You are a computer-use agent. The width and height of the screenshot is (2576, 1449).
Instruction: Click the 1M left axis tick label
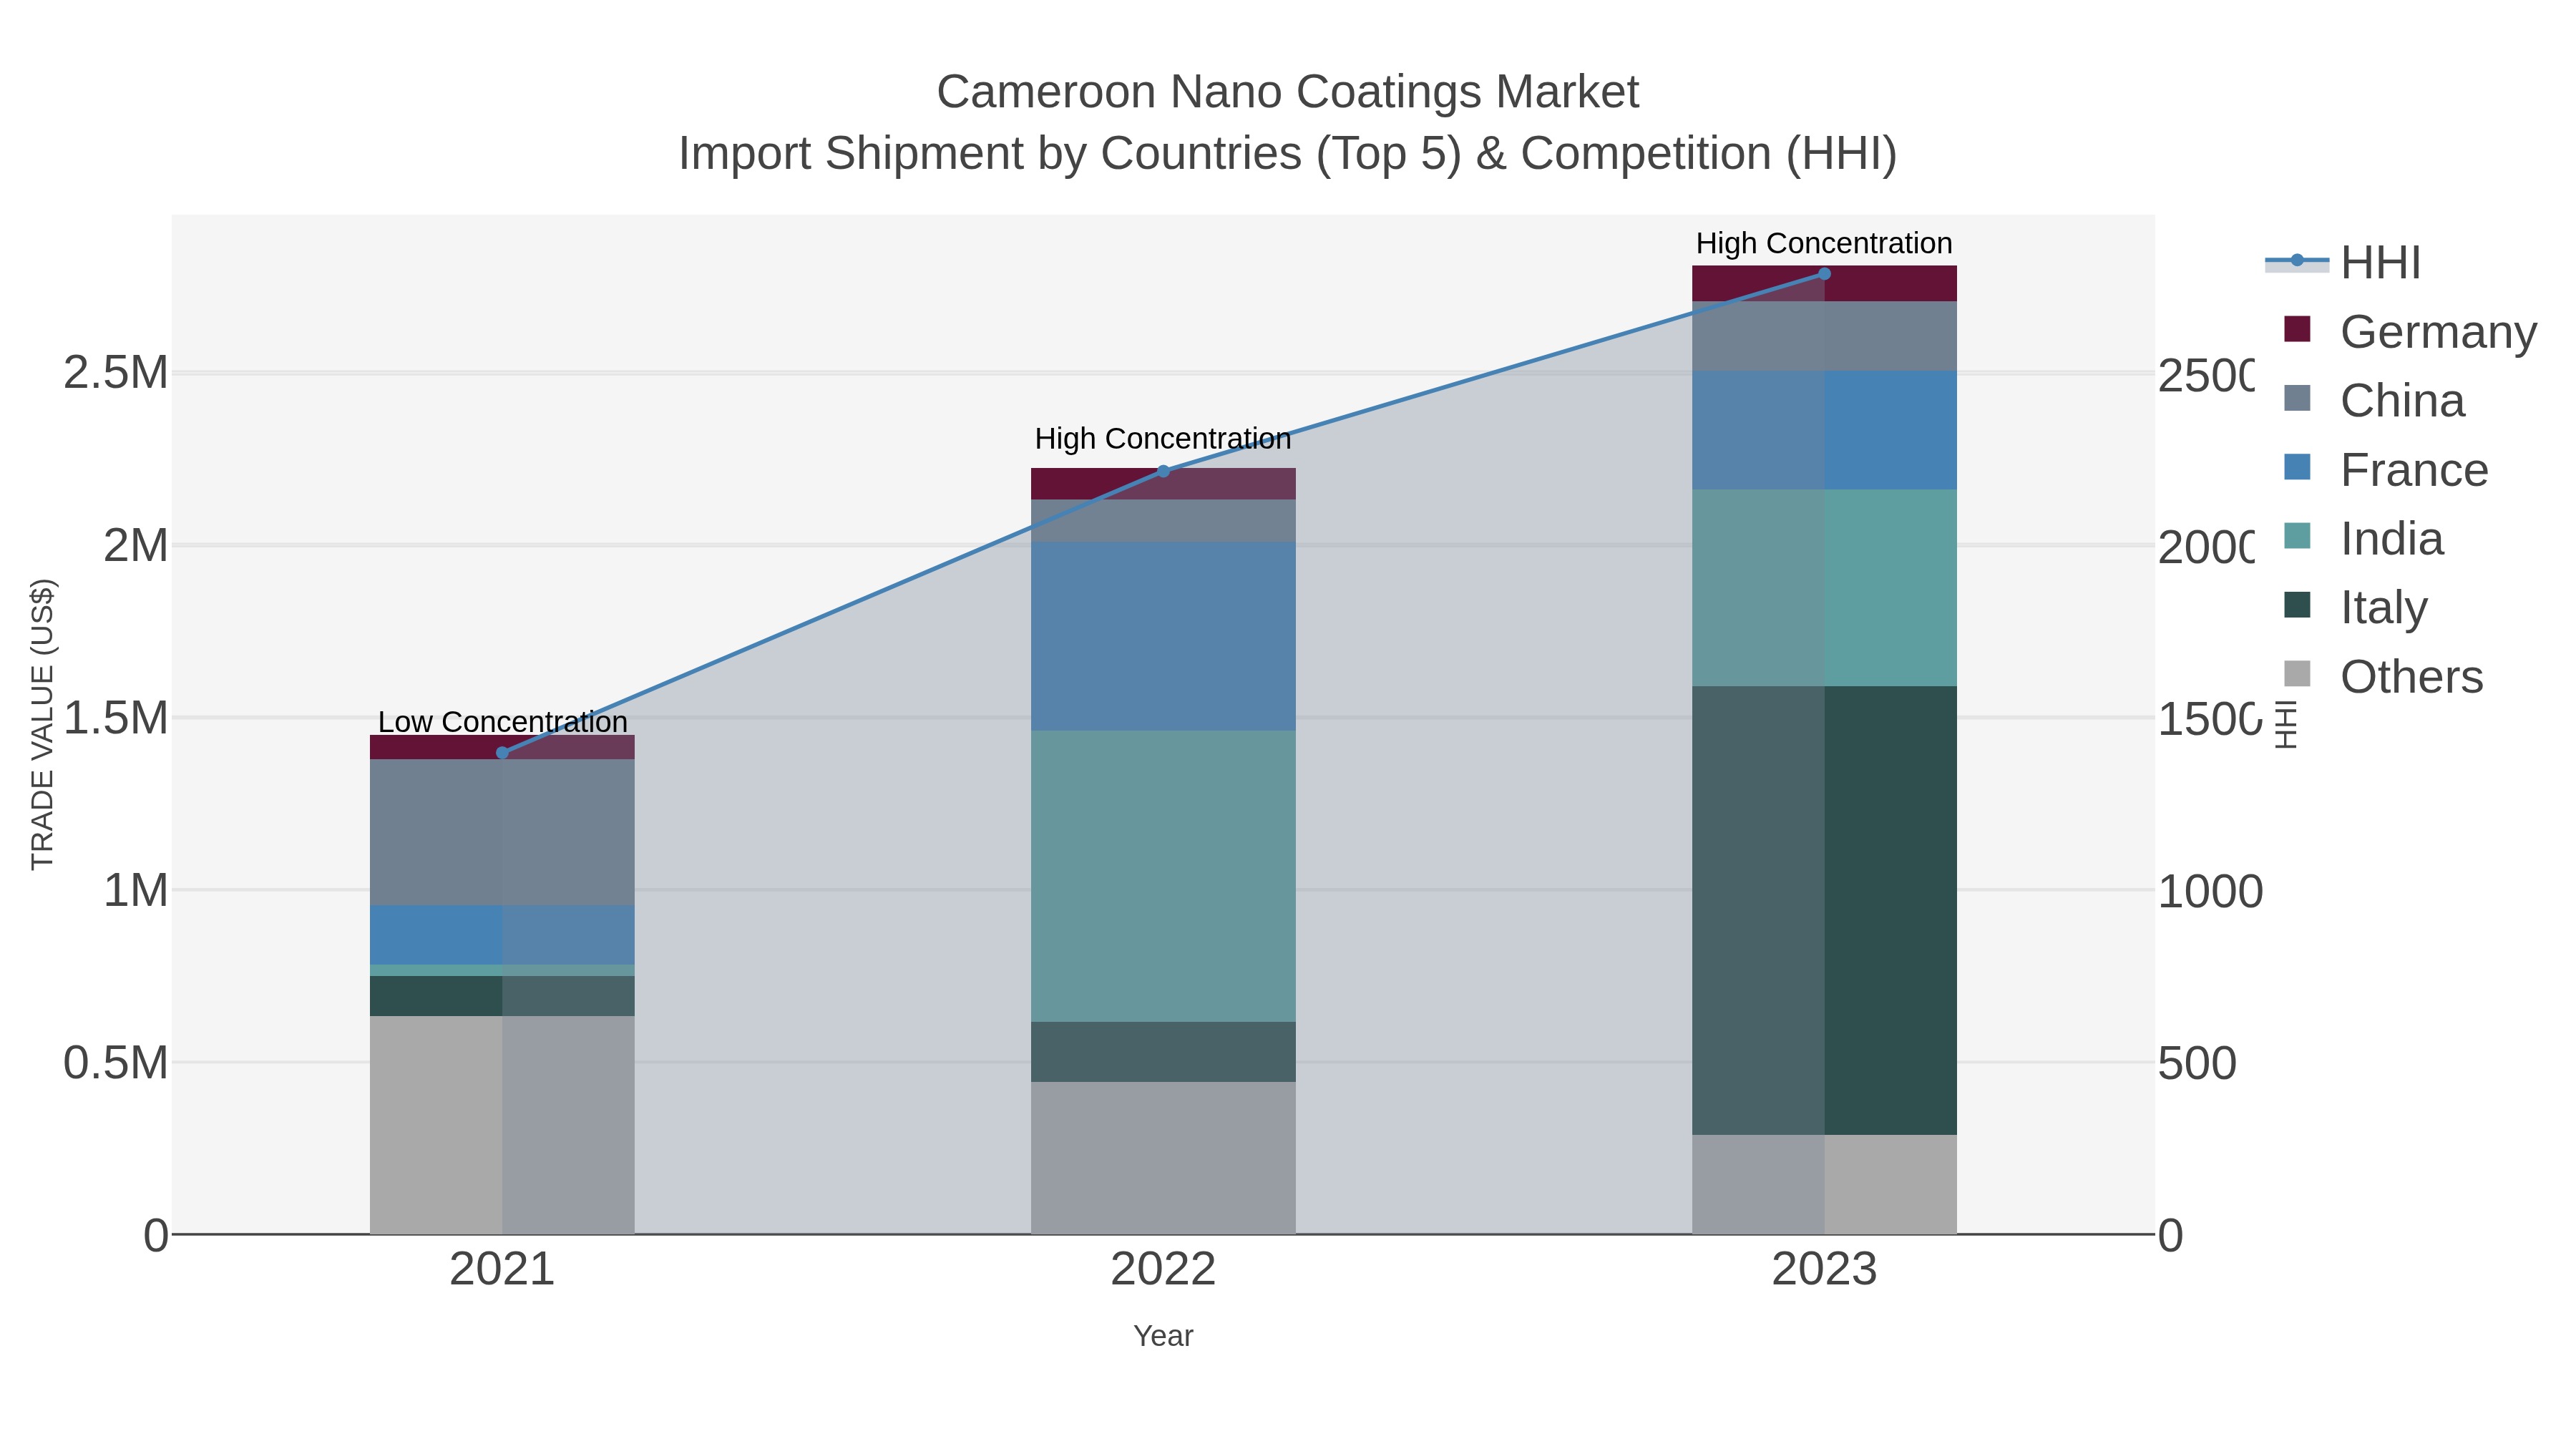click(x=136, y=890)
